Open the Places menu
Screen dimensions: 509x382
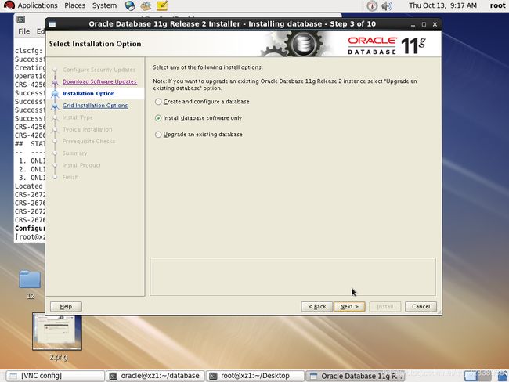[x=74, y=5]
